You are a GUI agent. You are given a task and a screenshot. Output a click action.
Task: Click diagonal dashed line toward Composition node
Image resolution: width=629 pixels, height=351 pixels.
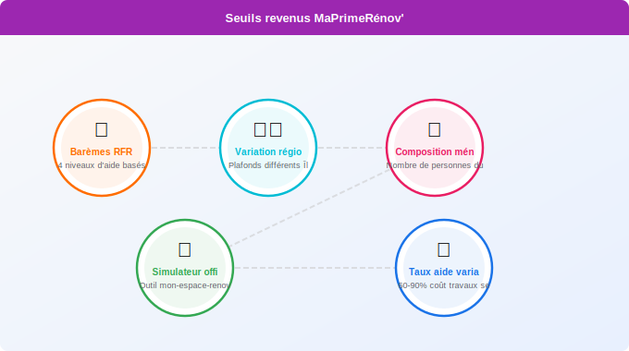click(309, 208)
